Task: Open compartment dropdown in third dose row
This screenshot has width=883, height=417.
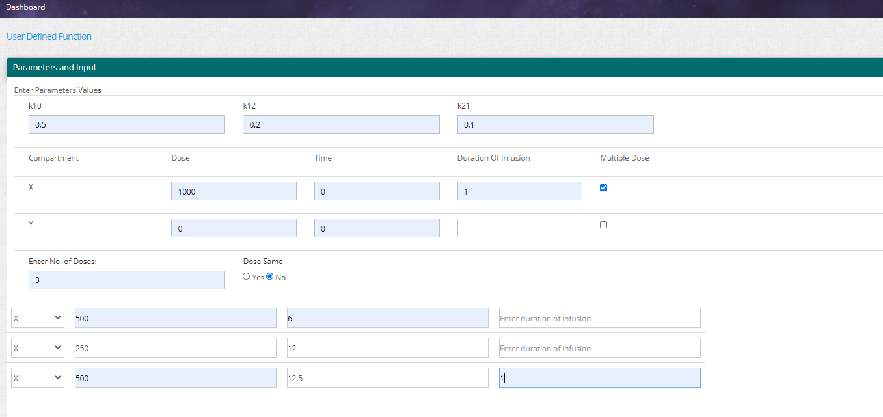Action: coord(38,378)
